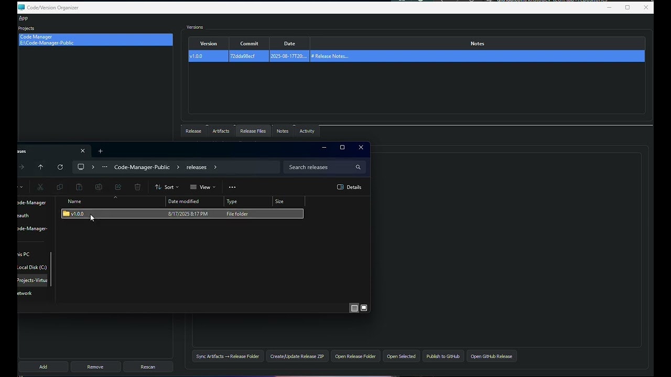671x377 pixels.
Task: Copy files using the copy icon
Action: click(60, 187)
